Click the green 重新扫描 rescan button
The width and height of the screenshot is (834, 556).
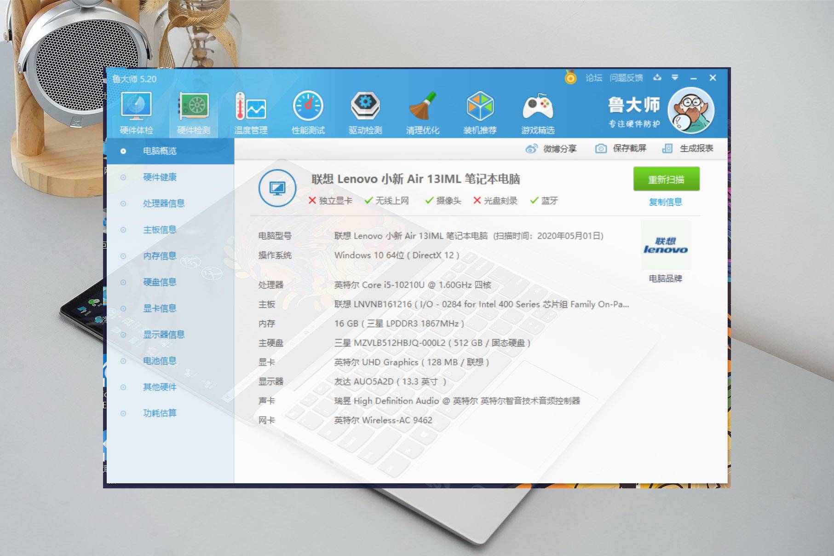(666, 179)
